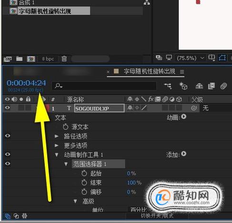Screen dimensions: 232x223
Task: Create a new folder in project panel
Action: [20, 59]
